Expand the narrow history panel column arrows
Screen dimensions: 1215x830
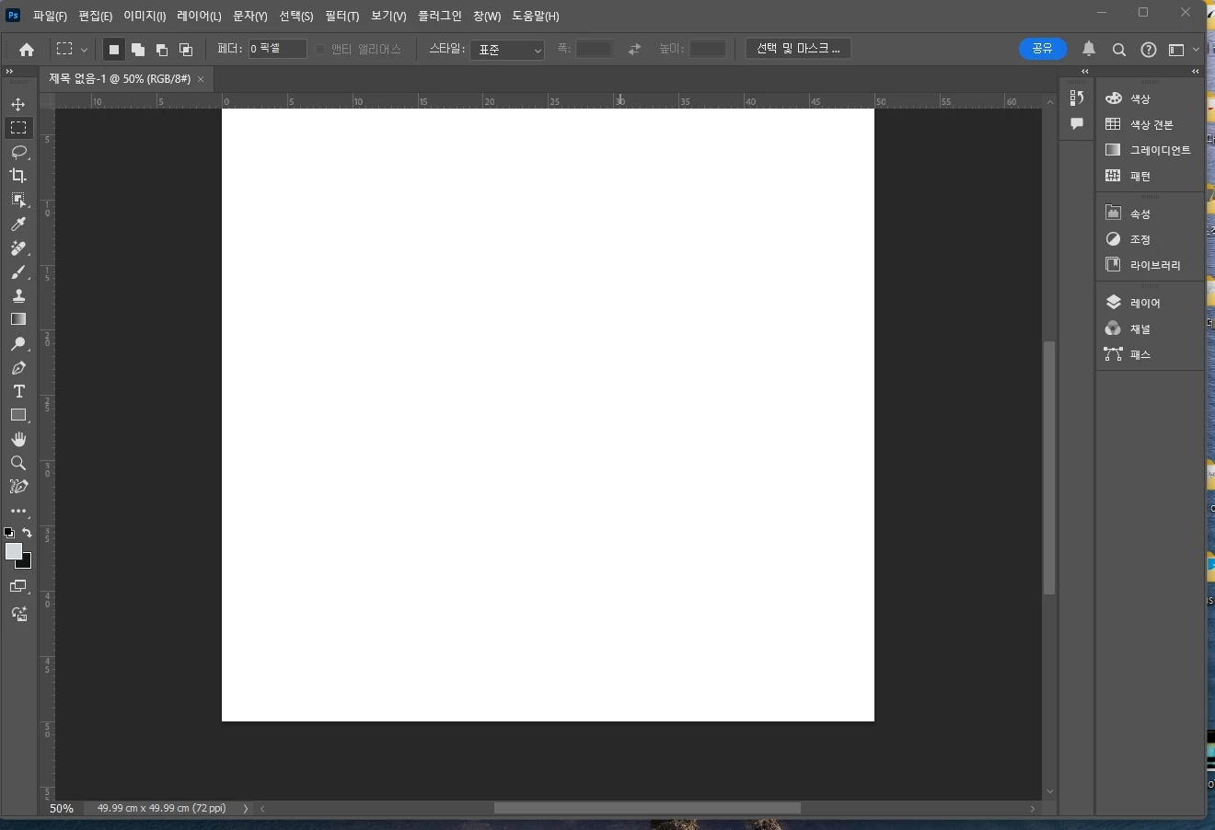[1084, 71]
